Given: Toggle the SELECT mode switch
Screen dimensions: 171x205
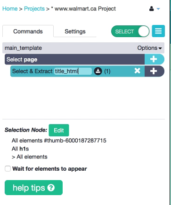Looking at the screenshot, I should click(130, 32).
